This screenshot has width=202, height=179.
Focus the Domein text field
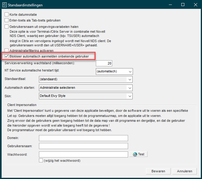83,138
